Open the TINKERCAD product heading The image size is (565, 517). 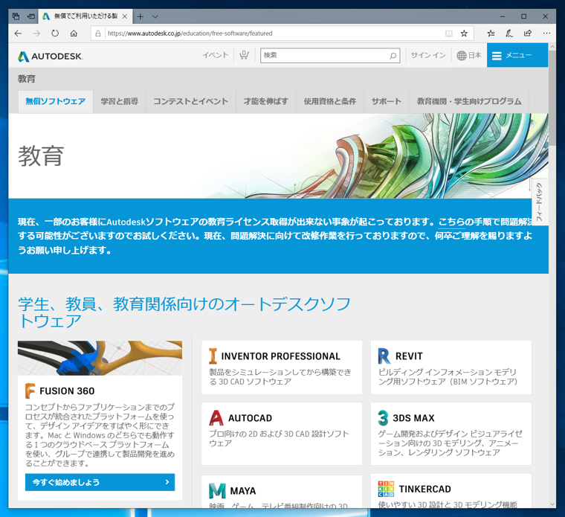424,489
